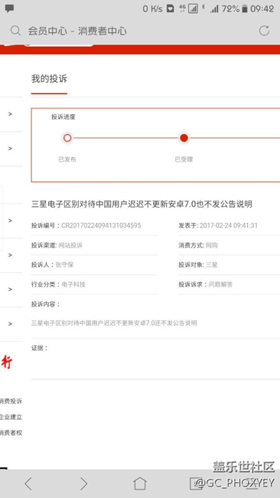Screen dimensions: 280x498
Task: Open the message notification icon in status bar
Action: 9,8
